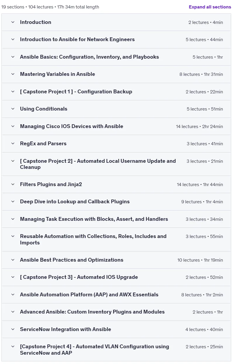Open Ansible Automation Platform (AAP) and AWX Essentials

[x=116, y=295]
